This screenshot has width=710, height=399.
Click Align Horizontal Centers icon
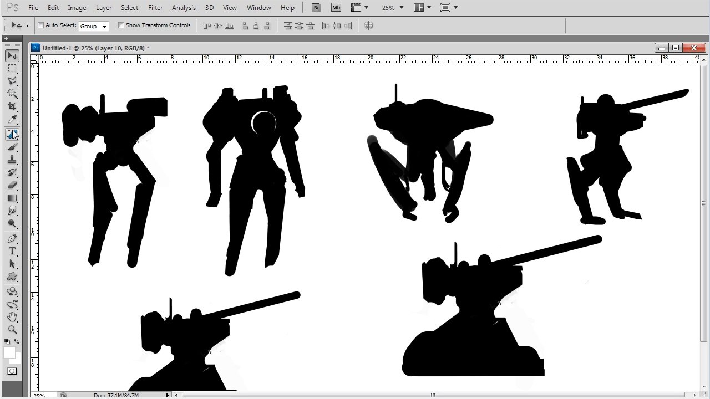[x=256, y=25]
